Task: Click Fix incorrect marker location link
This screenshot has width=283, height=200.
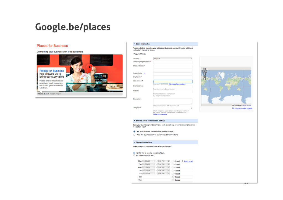Action: (x=242, y=108)
